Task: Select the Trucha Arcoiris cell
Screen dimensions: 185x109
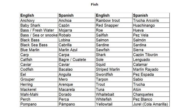Action: click(151, 20)
